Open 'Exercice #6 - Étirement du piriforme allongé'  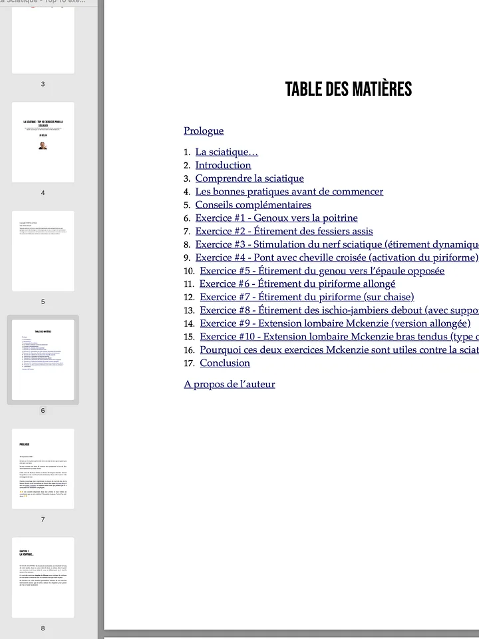pos(297,284)
